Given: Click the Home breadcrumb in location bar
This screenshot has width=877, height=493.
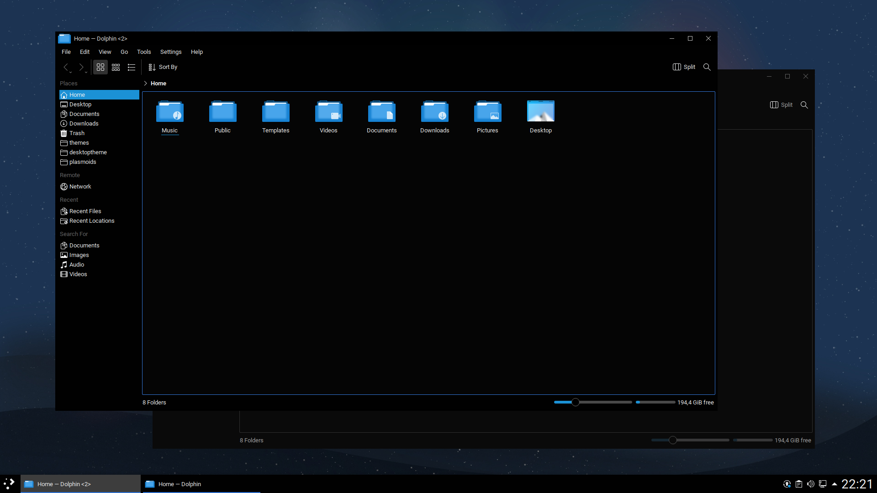Looking at the screenshot, I should pos(158,84).
